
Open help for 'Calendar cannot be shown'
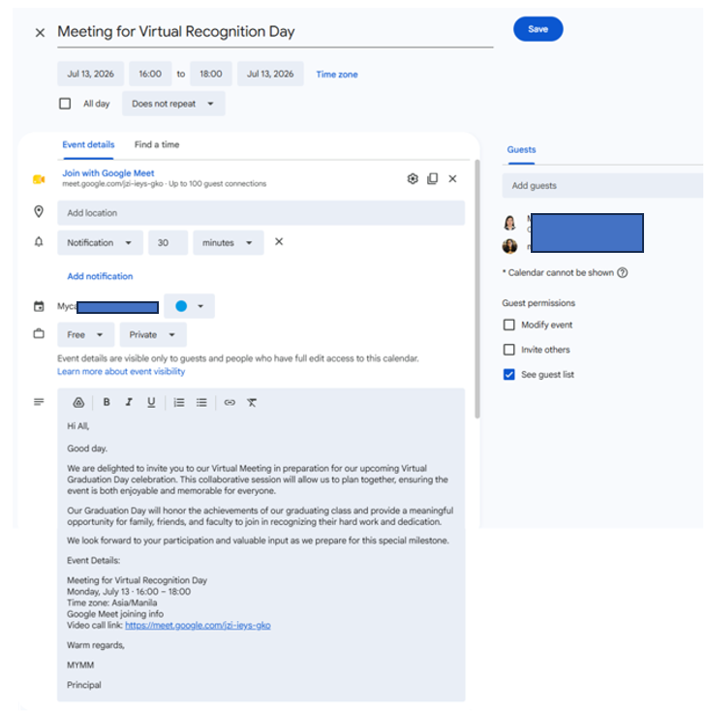pyautogui.click(x=623, y=273)
